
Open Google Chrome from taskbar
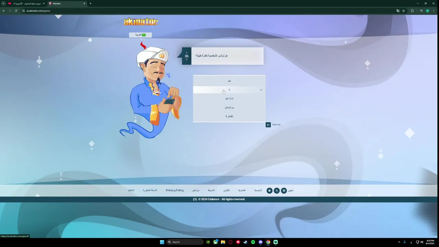click(268, 242)
